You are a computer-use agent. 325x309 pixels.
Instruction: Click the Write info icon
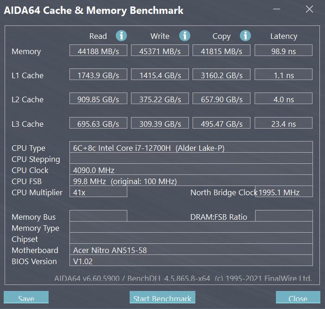(x=185, y=36)
